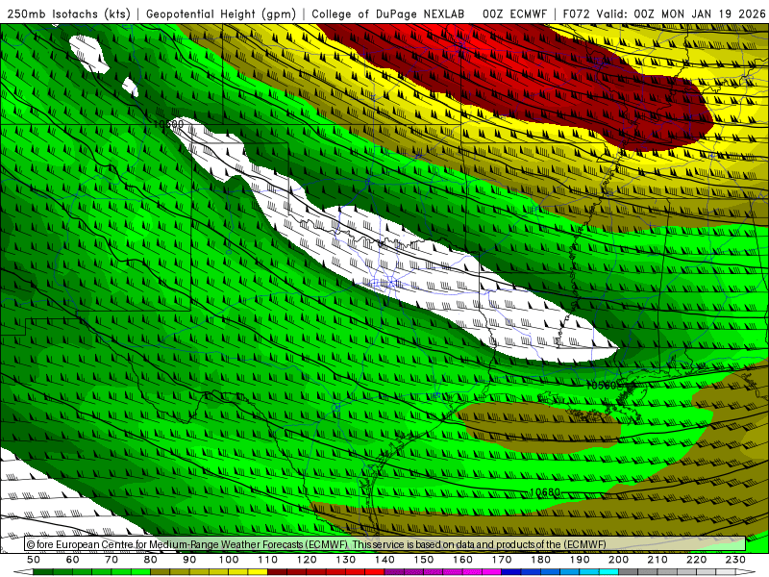Click the 170 knot legend label
769x577 pixels.
pyautogui.click(x=501, y=560)
